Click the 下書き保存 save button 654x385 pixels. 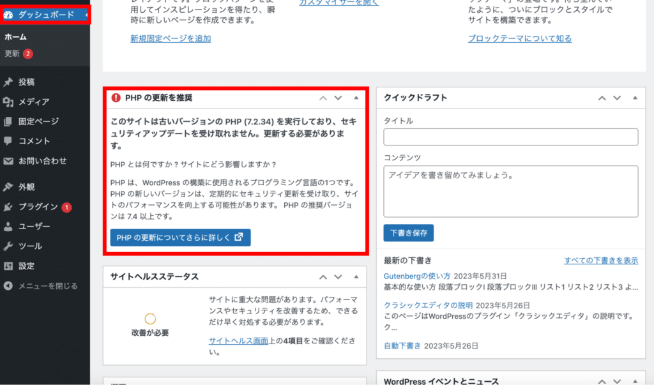click(x=408, y=233)
